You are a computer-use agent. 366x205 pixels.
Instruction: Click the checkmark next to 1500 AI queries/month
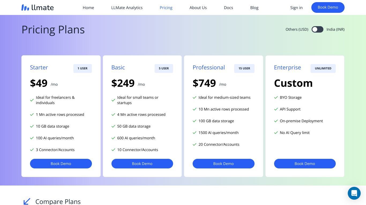195,133
